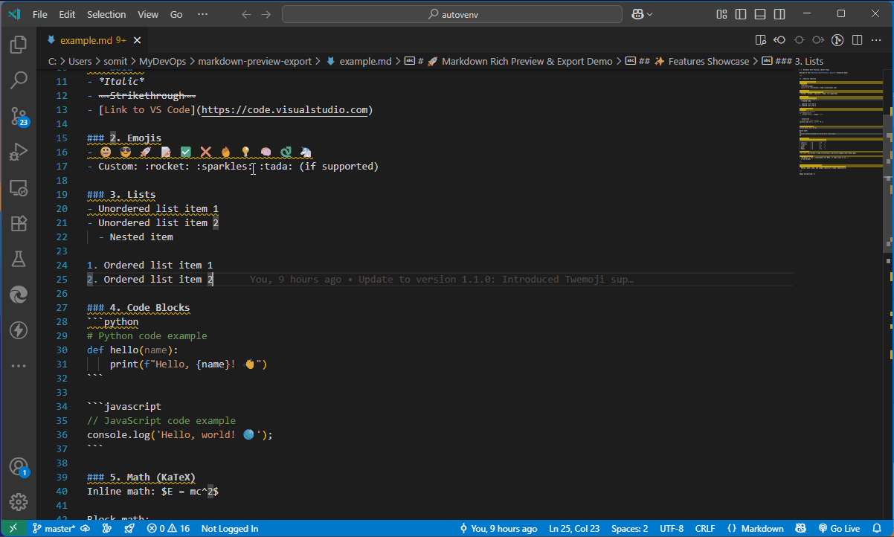Viewport: 894px width, 537px height.
Task: Show additional views via activity bar ellipsis
Action: (19, 366)
